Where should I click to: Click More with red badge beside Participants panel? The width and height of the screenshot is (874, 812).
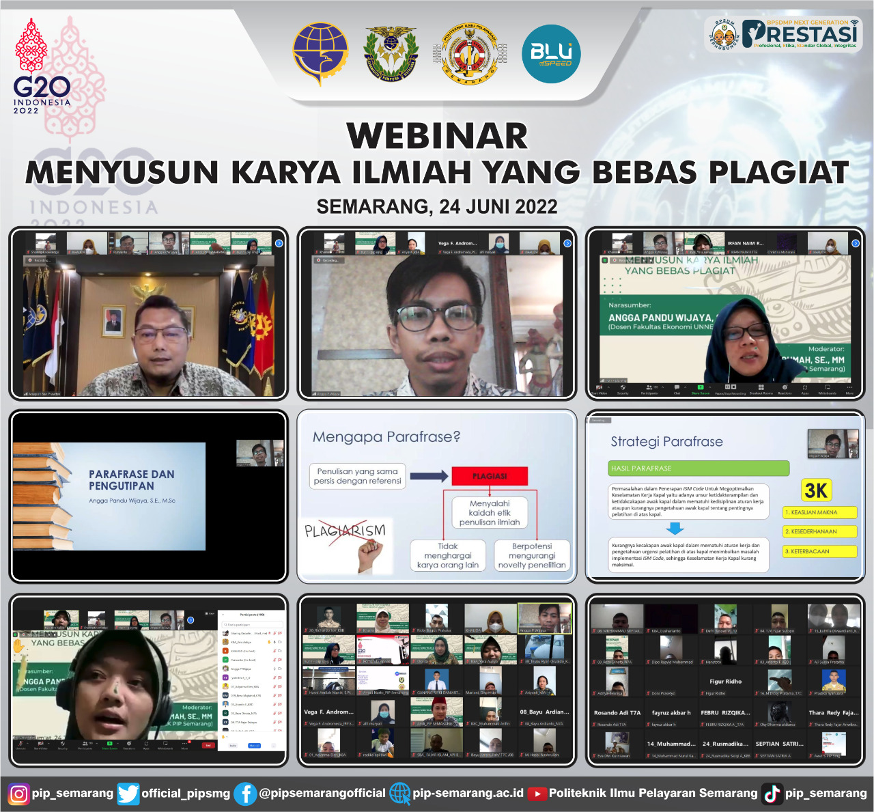[x=184, y=745]
